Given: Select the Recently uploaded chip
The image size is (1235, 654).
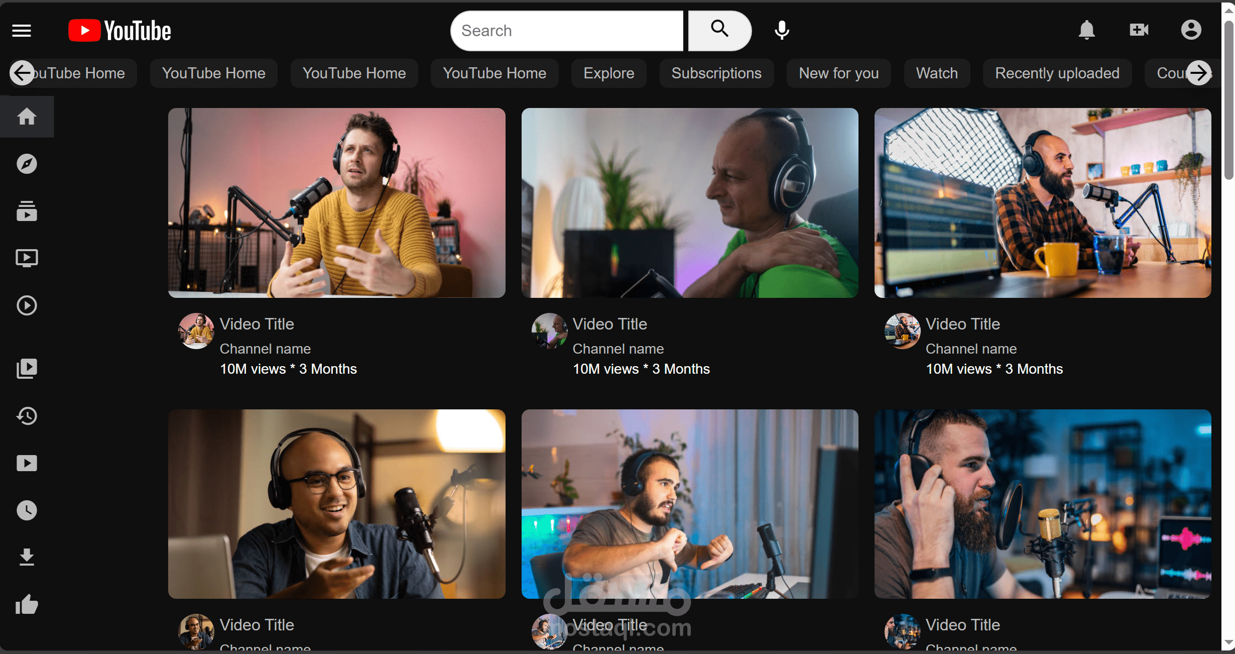Looking at the screenshot, I should [1057, 73].
